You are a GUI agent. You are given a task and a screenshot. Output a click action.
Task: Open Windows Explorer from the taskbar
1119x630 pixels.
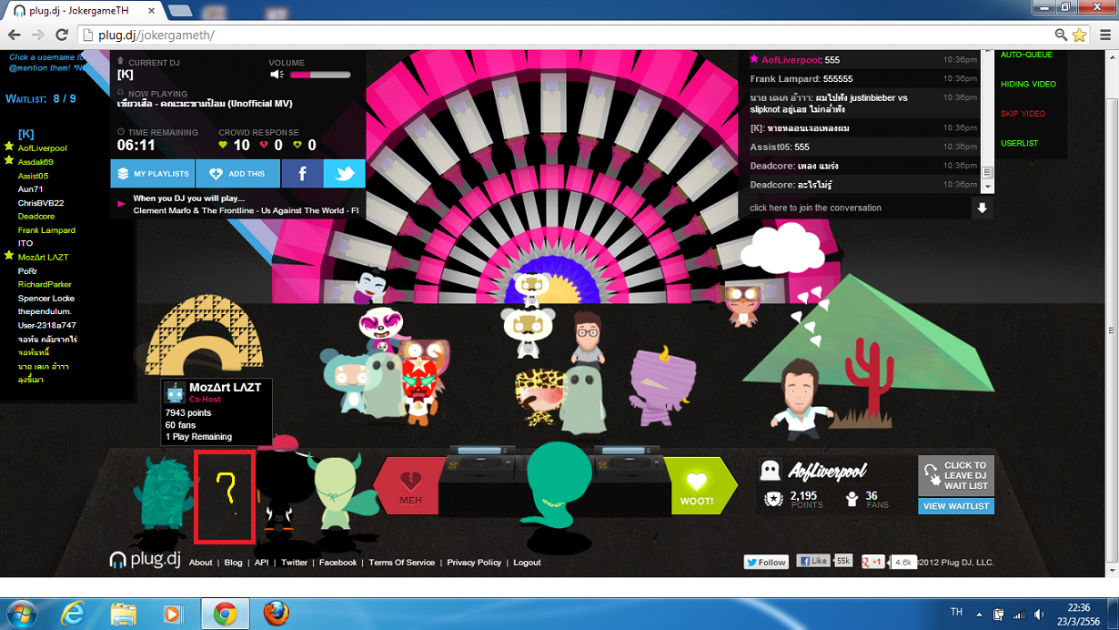124,614
